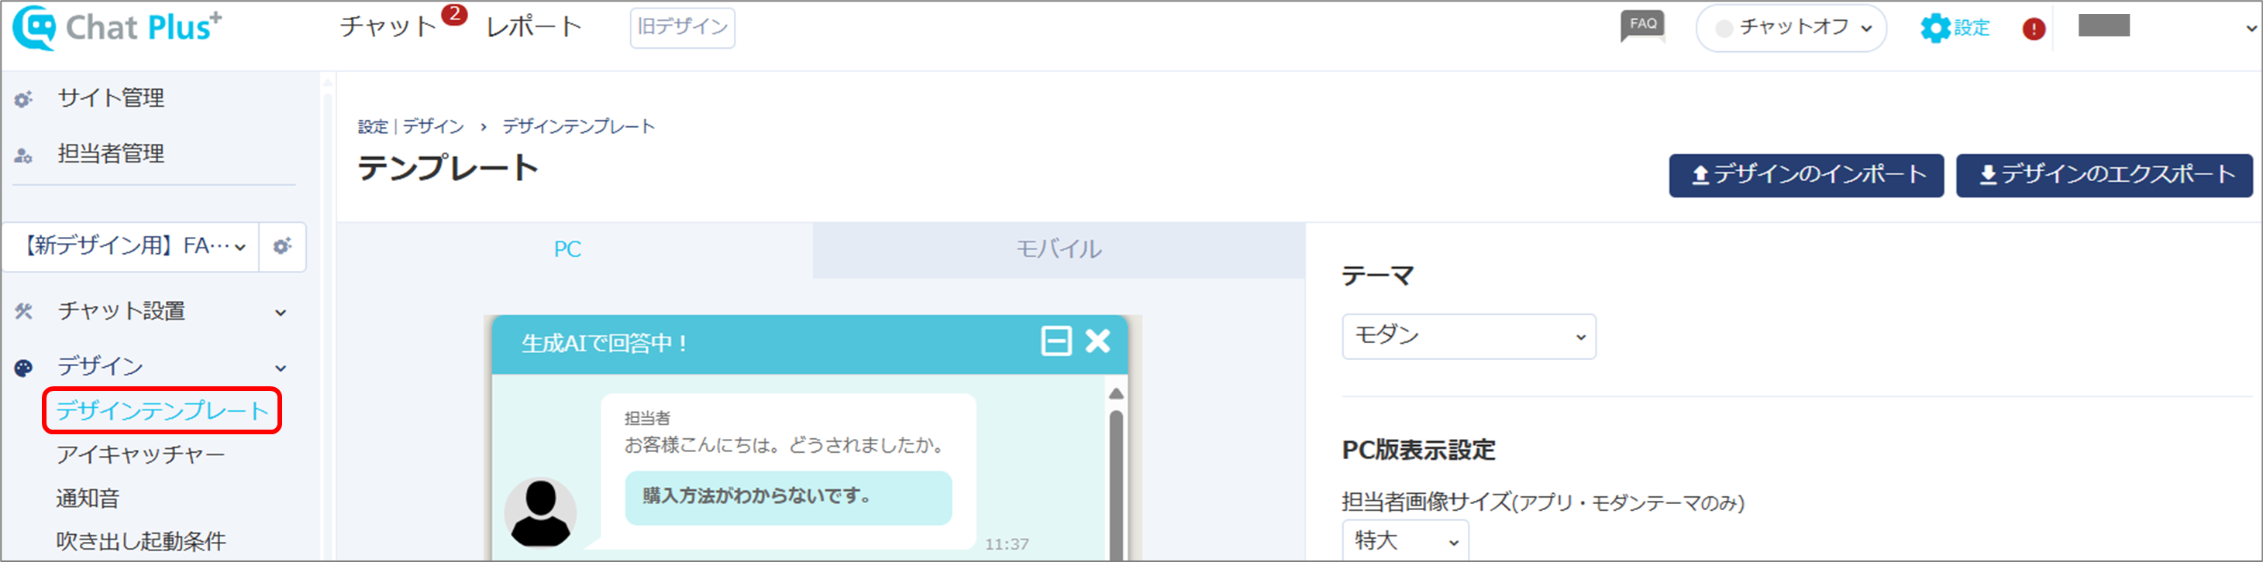Open the FAQ speech bubble icon
The image size is (2263, 562).
[x=1643, y=26]
